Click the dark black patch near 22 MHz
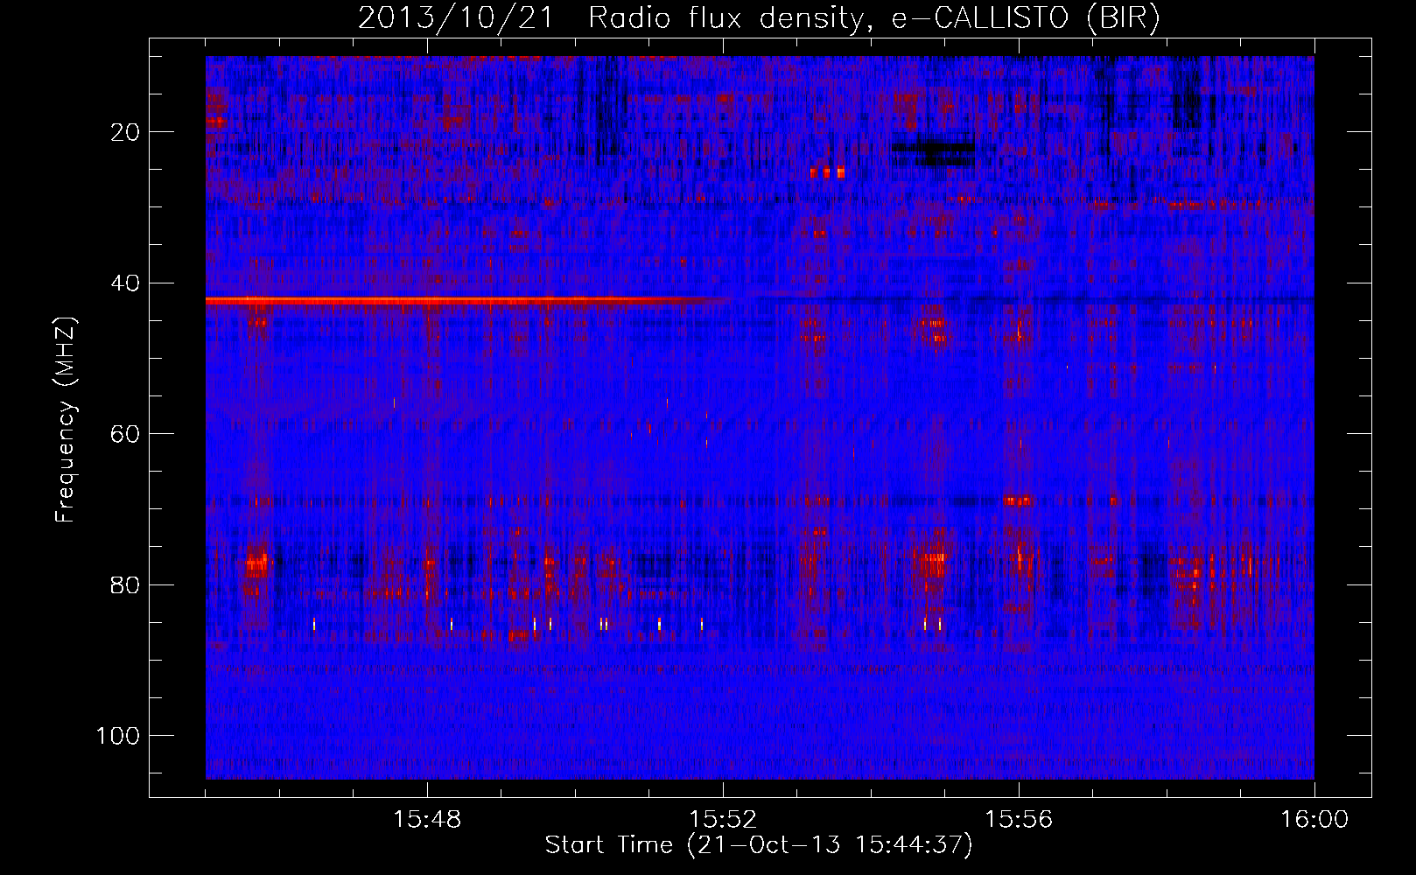The height and width of the screenshot is (875, 1416). [x=933, y=153]
